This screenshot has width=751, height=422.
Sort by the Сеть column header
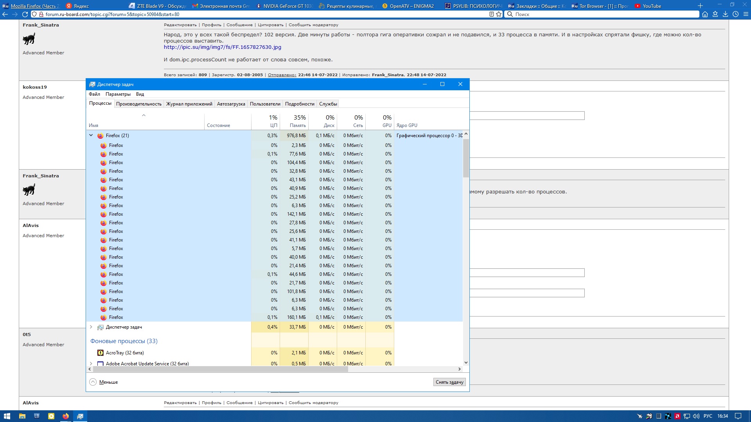[x=351, y=121]
